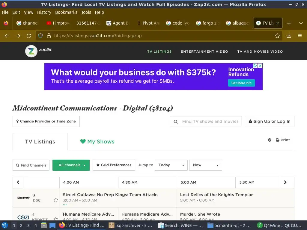Switch to the channel Google tab
The image size is (307, 230).
pos(28,23)
